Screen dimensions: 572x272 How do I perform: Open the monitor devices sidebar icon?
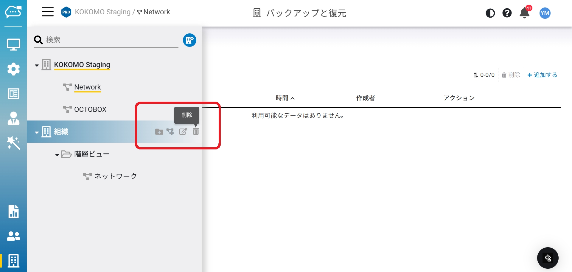pos(13,45)
